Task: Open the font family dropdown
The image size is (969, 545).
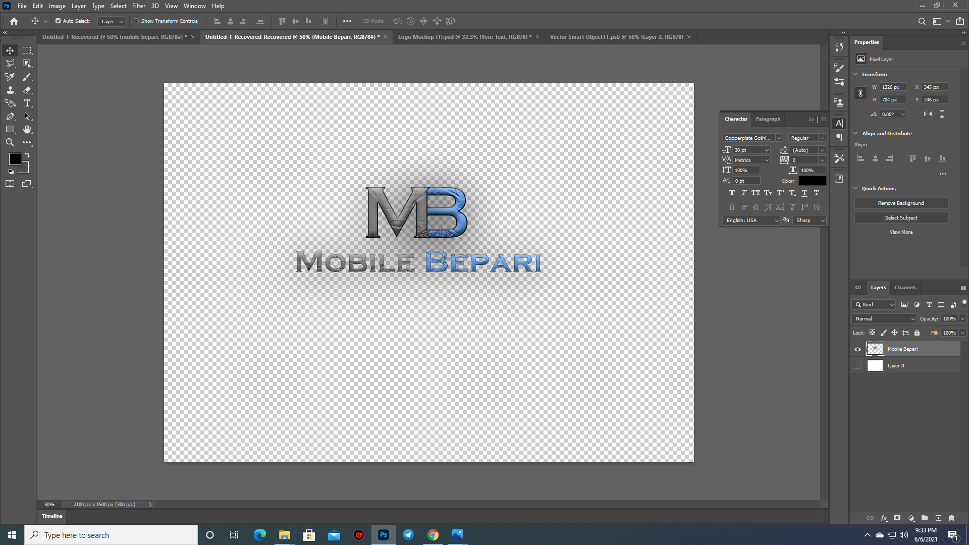Action: click(x=751, y=137)
